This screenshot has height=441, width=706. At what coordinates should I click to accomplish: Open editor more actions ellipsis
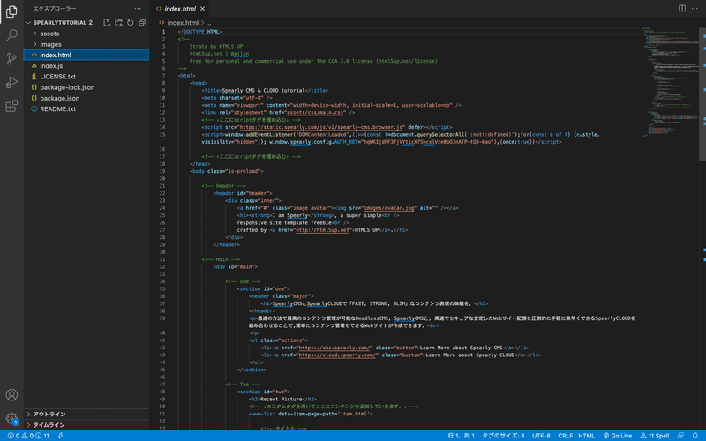695,9
